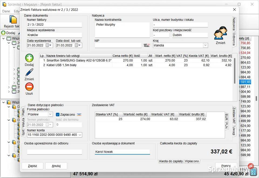Open the Forma płatności dropdown
The width and height of the screenshot is (259, 178).
click(x=50, y=115)
